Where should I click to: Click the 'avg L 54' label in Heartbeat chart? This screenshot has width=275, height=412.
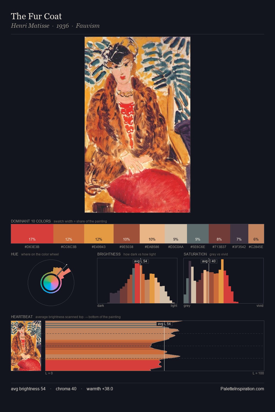(164, 324)
